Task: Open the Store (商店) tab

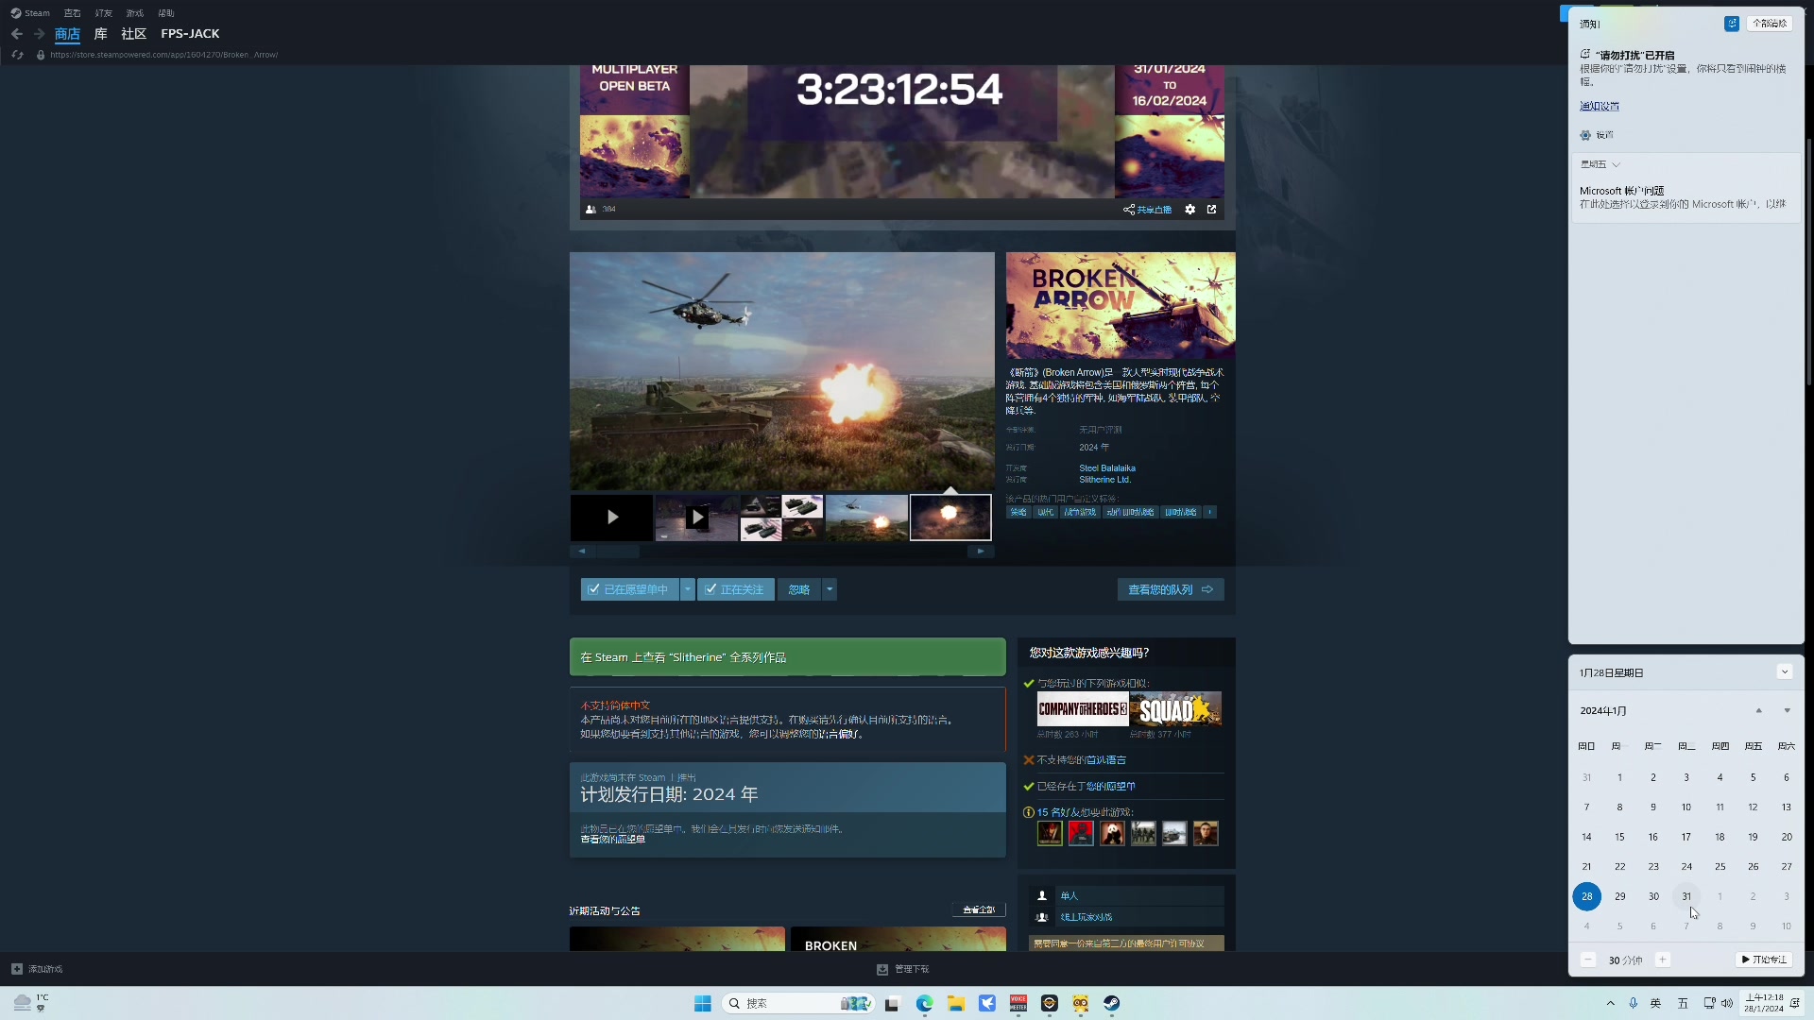Action: pos(67,34)
